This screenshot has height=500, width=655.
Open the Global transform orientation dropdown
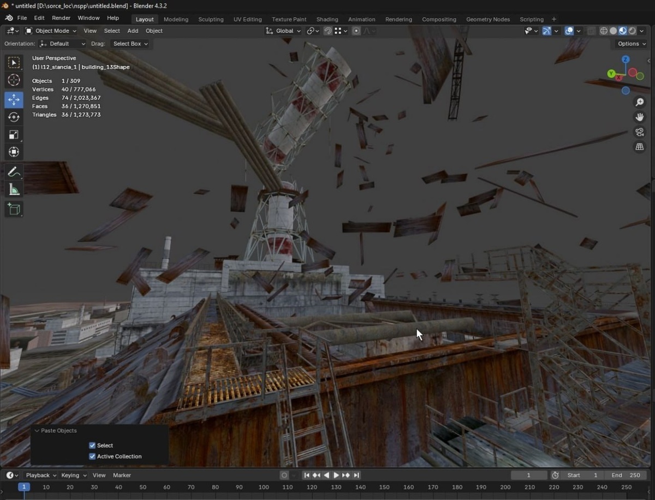tap(283, 31)
